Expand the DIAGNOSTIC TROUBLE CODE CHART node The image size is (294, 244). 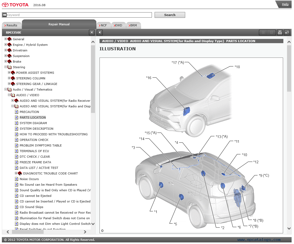16,173
